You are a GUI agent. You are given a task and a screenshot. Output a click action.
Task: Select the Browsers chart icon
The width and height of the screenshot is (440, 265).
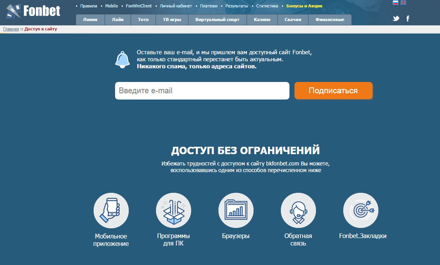236,210
